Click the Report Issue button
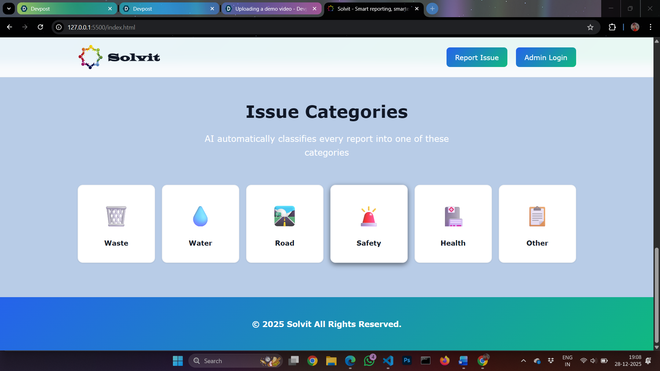The image size is (660, 371). click(x=477, y=57)
